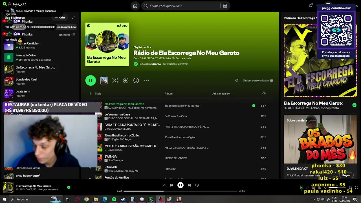The width and height of the screenshot is (361, 203).
Task: Open Google Chrome from taskbar
Action: pos(87,199)
